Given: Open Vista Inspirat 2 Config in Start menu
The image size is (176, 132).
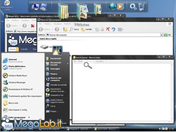Looking at the screenshot, I should point(15,110).
